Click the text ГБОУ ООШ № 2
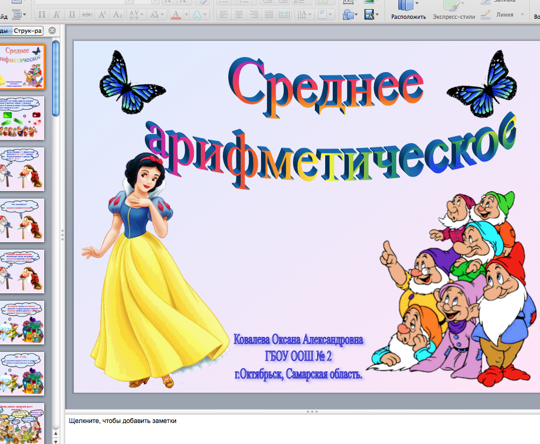This screenshot has height=444, width=540. click(298, 356)
